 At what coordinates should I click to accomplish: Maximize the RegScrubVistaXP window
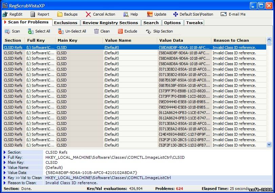(x=261, y=6)
